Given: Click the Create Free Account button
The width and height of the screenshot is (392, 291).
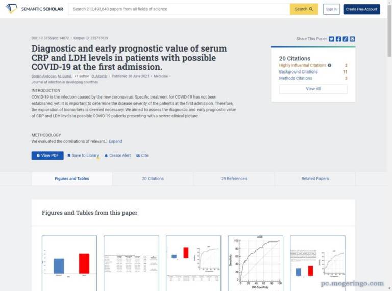Looking at the screenshot, I should tap(361, 9).
